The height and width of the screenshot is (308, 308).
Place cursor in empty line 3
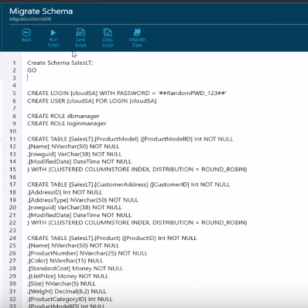click(x=28, y=78)
